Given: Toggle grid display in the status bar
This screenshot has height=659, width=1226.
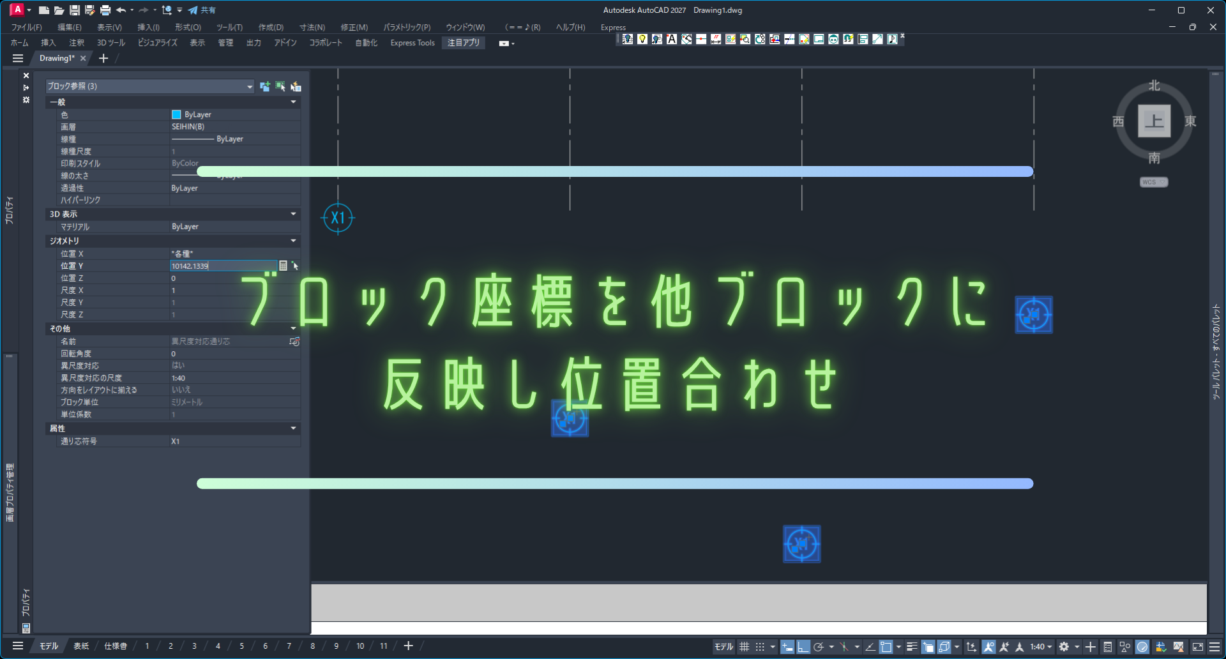Looking at the screenshot, I should [x=745, y=647].
